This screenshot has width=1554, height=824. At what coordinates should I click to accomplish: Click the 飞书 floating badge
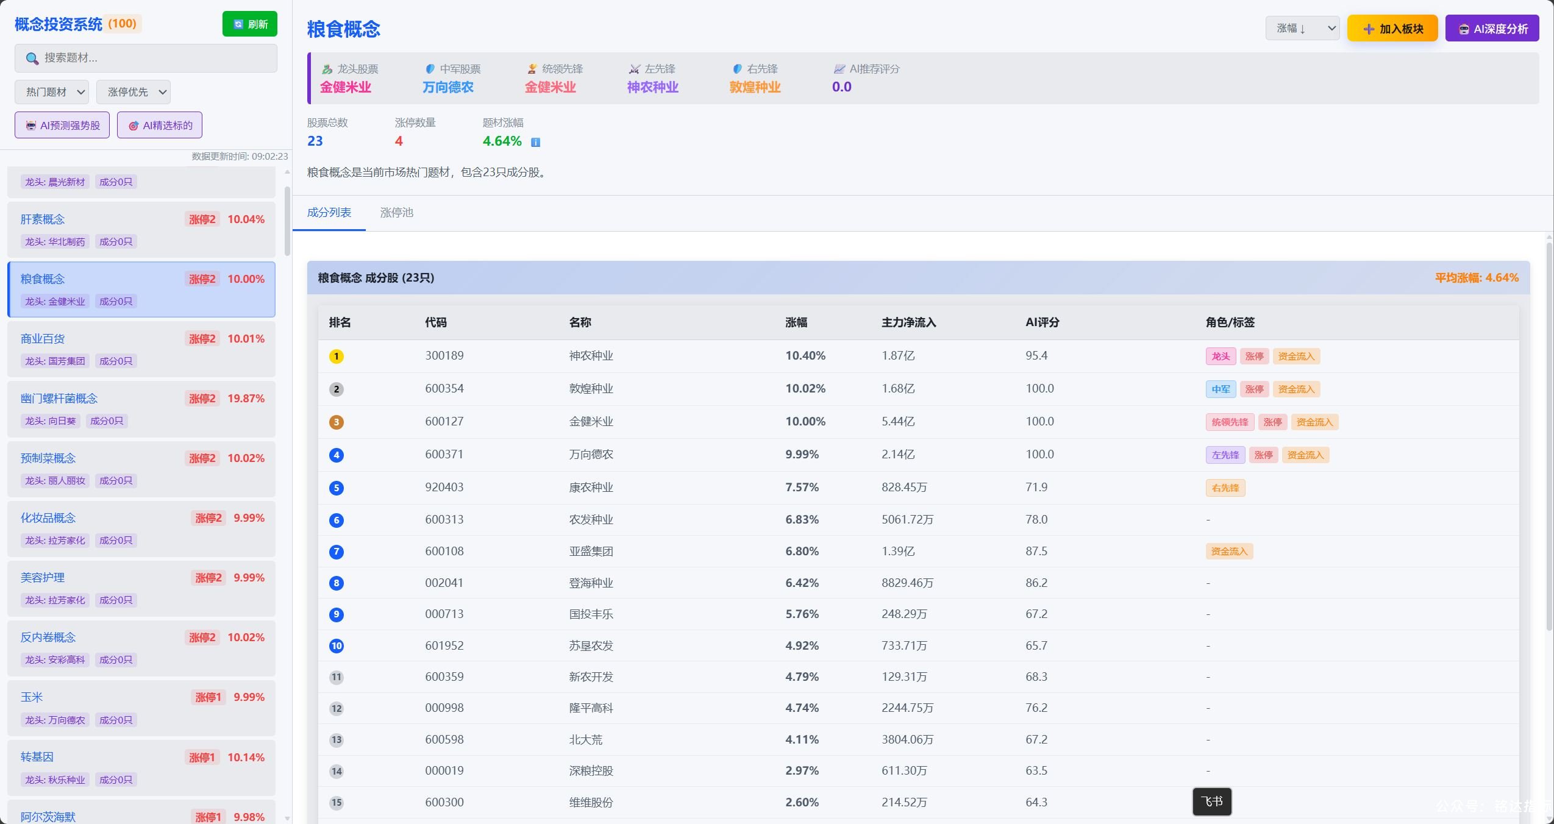1212,801
